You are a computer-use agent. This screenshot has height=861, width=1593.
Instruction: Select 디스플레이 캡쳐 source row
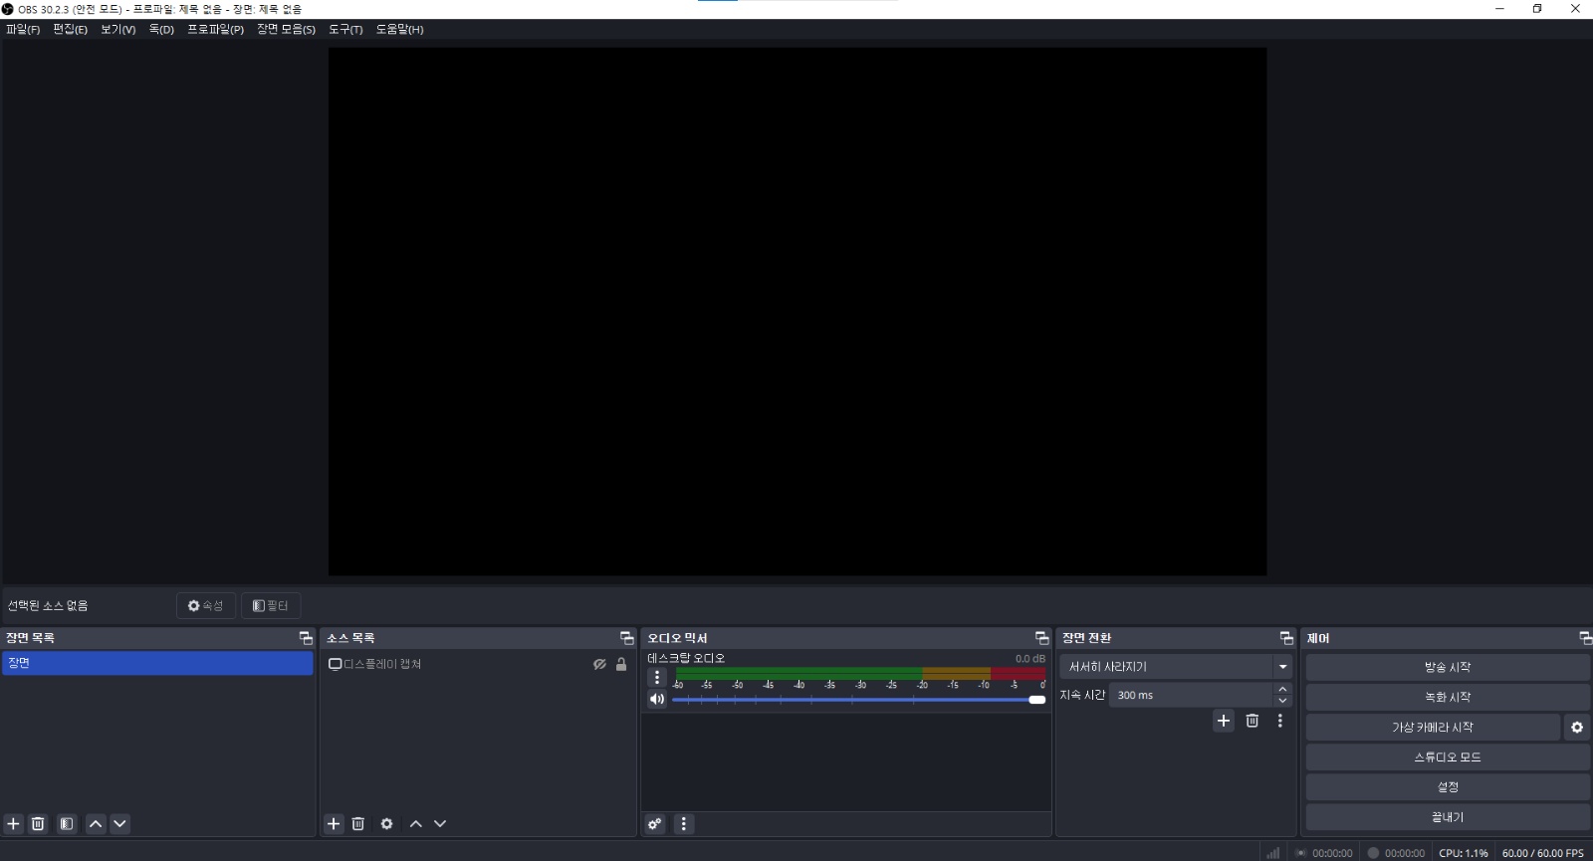pos(478,664)
